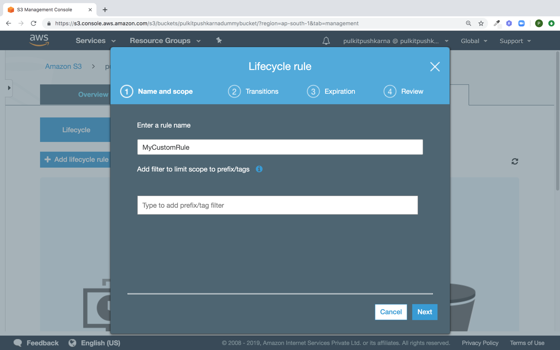Click the rule name text field
This screenshot has width=560, height=350.
[x=280, y=147]
